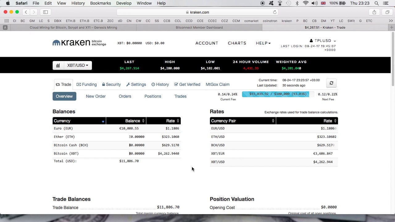
Task: Open the Orders section
Action: point(125,96)
